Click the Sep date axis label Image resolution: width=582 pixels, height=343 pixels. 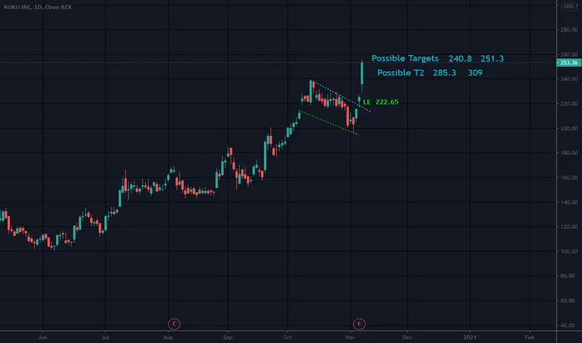point(228,337)
